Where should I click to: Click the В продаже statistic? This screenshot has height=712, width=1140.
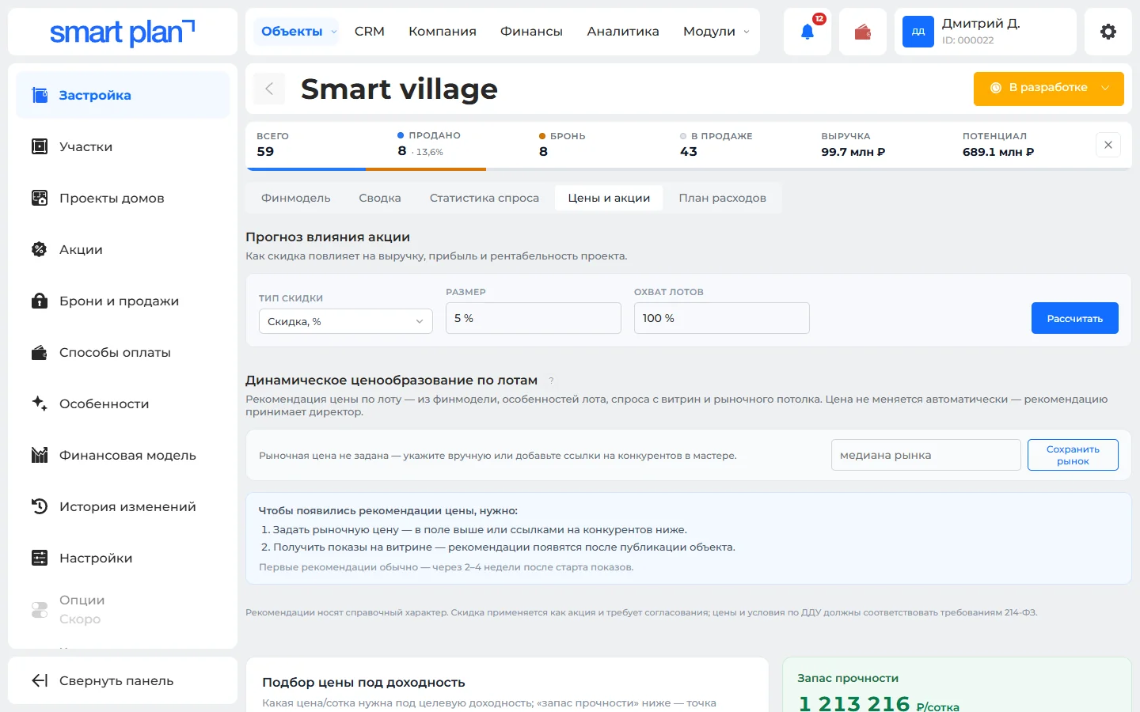(716, 144)
